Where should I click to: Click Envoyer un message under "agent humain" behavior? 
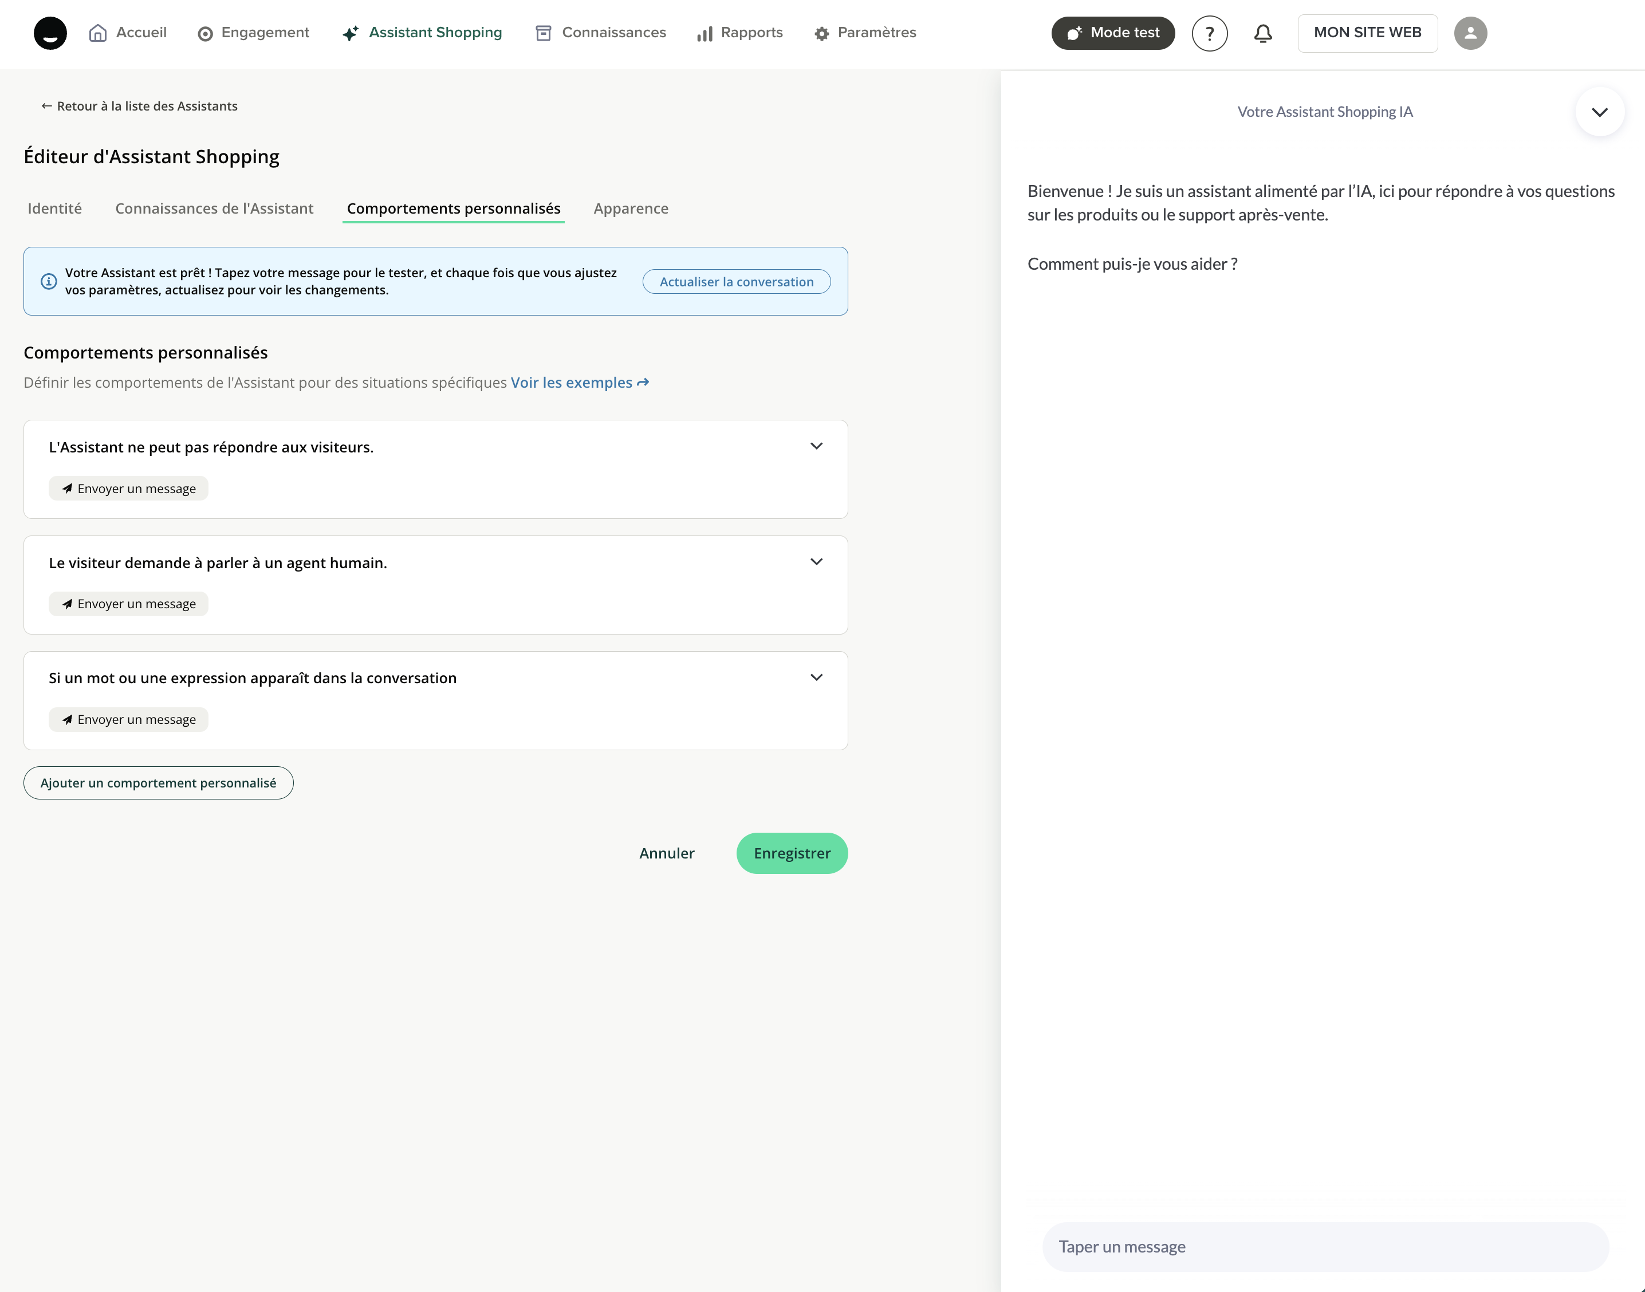coord(128,604)
